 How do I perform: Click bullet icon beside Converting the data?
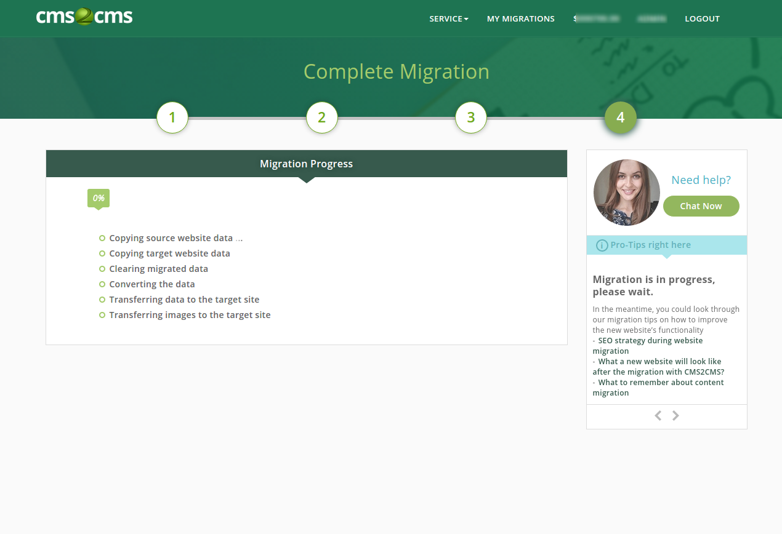click(102, 284)
